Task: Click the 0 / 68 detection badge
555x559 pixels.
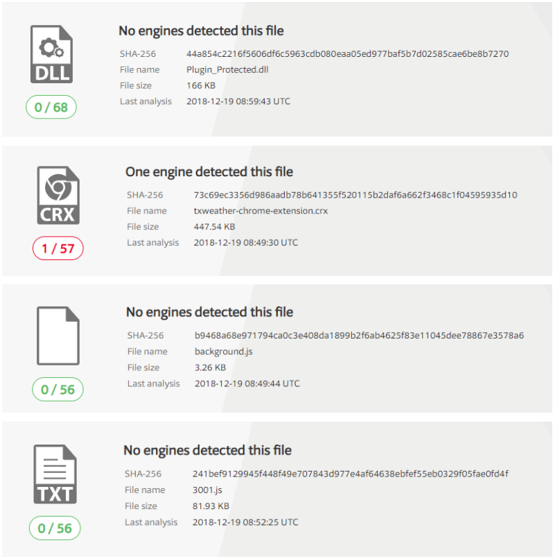Action: pos(51,108)
